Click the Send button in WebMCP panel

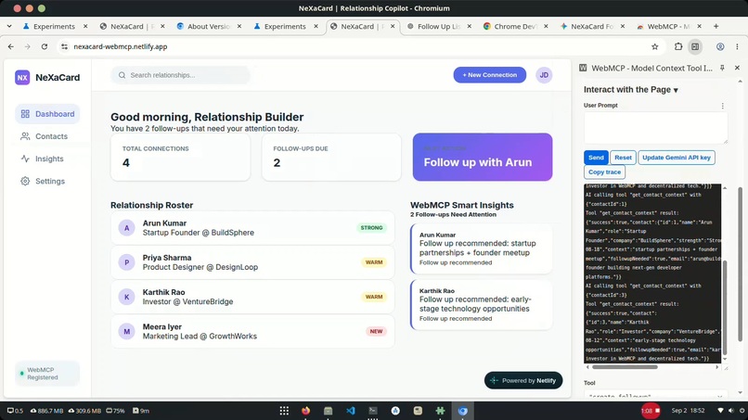tap(596, 158)
